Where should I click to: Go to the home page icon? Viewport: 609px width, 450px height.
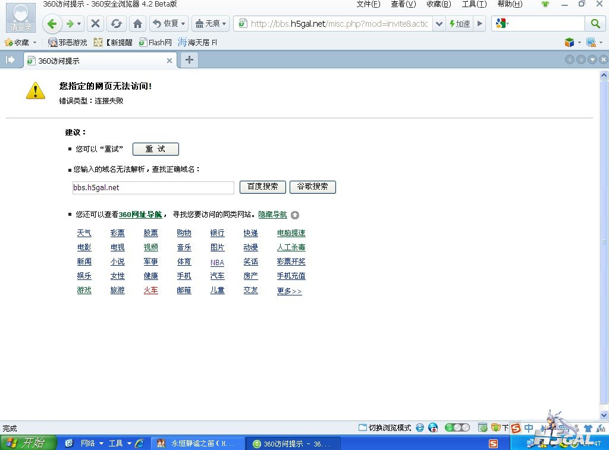point(137,24)
